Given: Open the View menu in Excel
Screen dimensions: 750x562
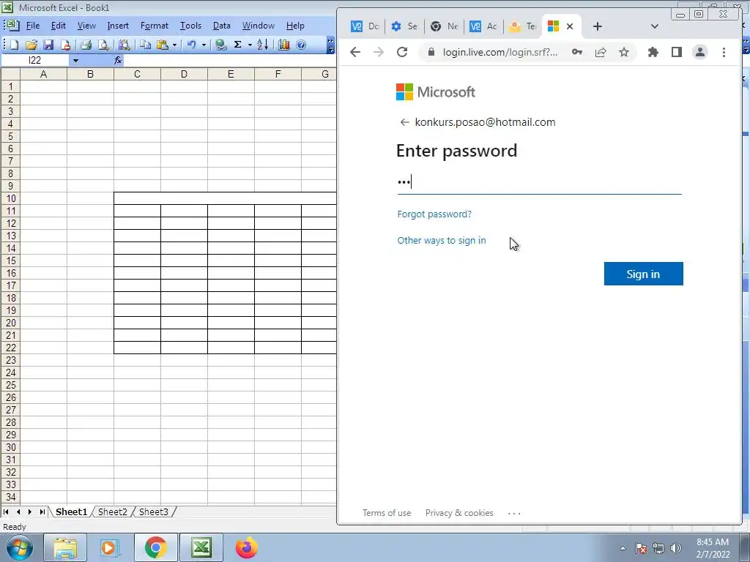Looking at the screenshot, I should (86, 26).
